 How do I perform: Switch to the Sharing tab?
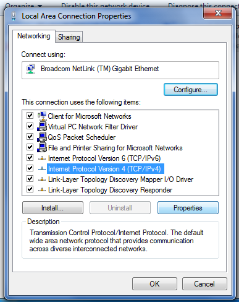pyautogui.click(x=69, y=37)
